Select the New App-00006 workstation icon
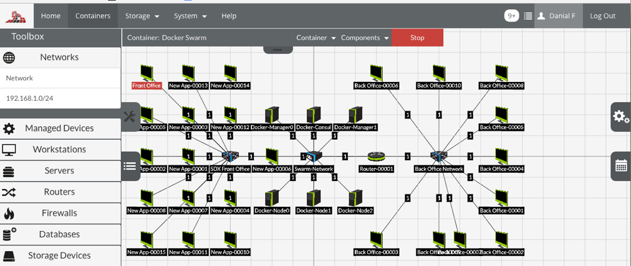 pos(272,157)
